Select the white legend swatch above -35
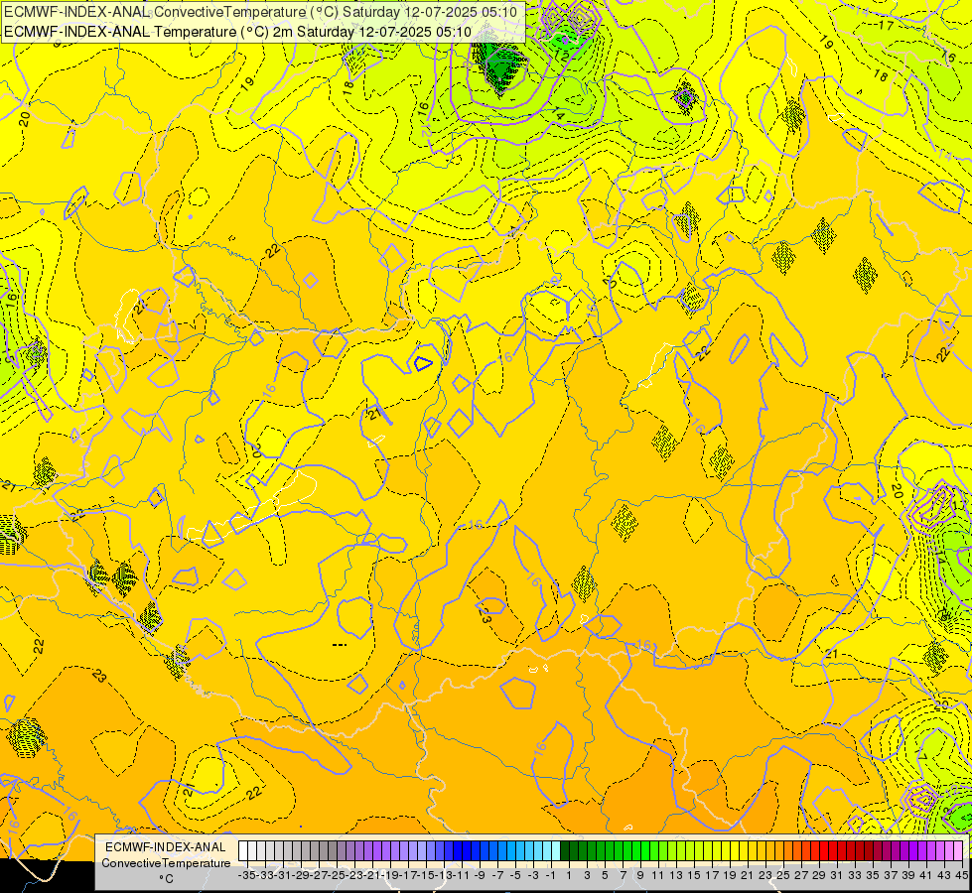Viewport: 972px width, 893px height. [243, 851]
